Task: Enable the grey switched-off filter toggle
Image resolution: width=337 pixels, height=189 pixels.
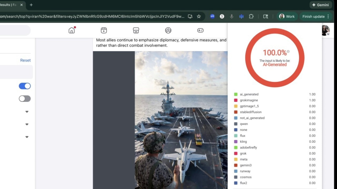Action: coord(25,99)
